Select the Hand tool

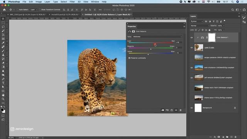point(3,95)
